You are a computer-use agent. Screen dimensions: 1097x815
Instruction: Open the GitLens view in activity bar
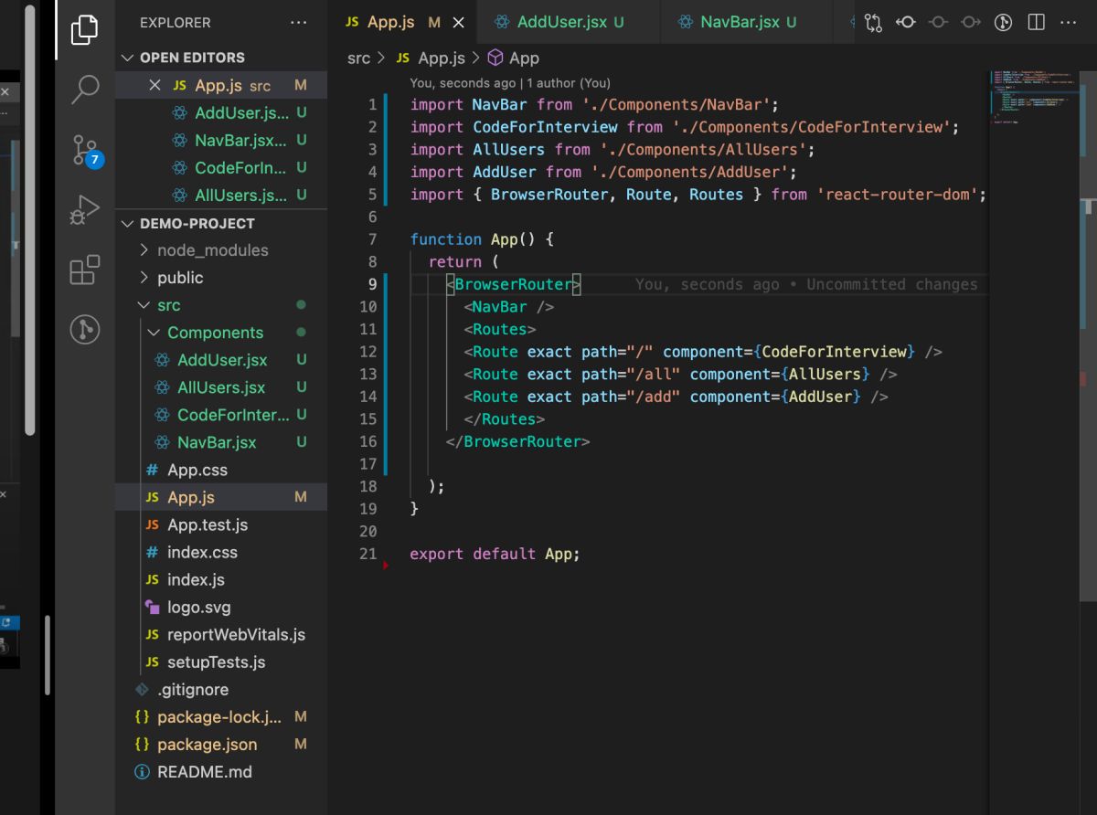84,330
